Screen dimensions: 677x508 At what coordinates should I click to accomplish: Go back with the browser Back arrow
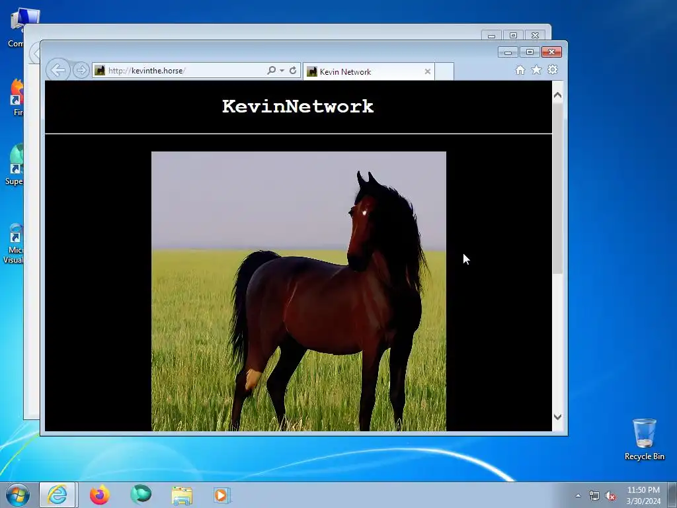(58, 69)
